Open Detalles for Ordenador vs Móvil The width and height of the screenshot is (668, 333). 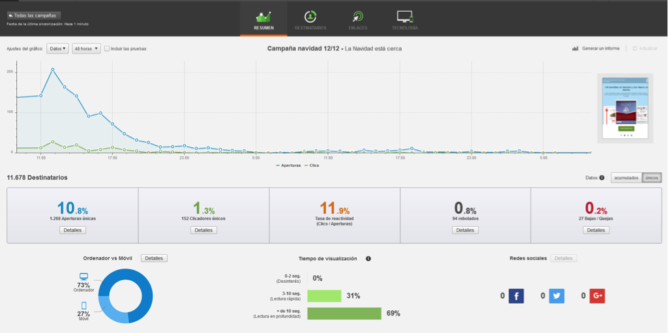pyautogui.click(x=154, y=258)
